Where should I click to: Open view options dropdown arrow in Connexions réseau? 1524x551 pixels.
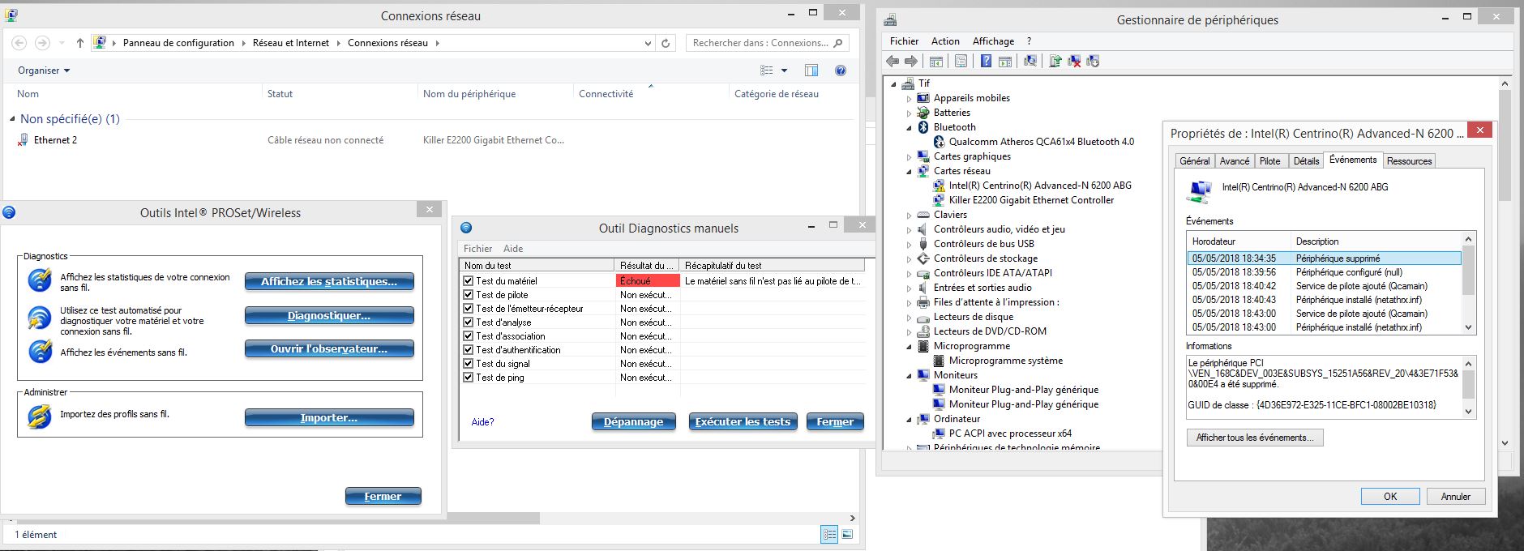click(784, 70)
